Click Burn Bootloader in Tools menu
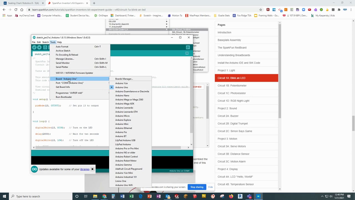The image size is (355, 200). click(80, 97)
